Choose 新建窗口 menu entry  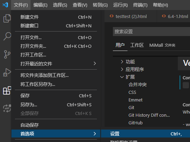pos(56,26)
